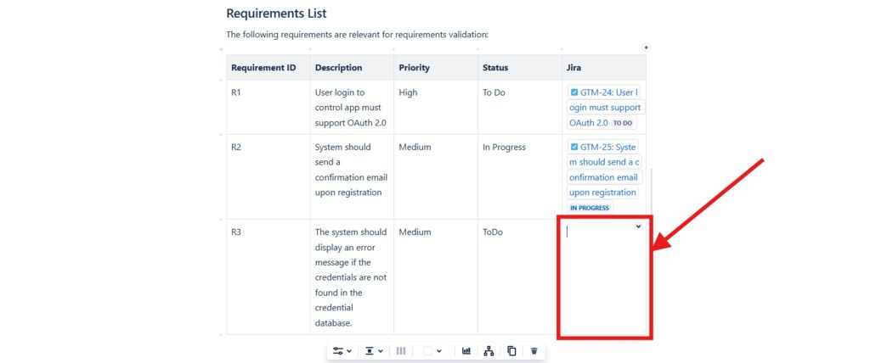Click the white cell color swatch
Image resolution: width=870 pixels, height=363 pixels.
click(x=428, y=350)
